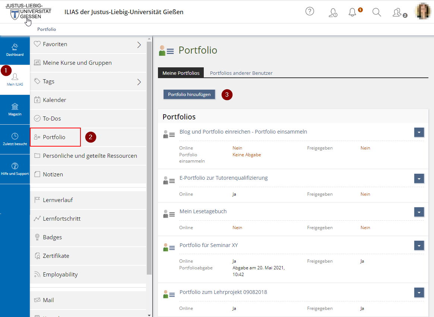Open the Portfolio zum Lehrprojekt 09082018 link
This screenshot has width=434, height=317.
223,292
